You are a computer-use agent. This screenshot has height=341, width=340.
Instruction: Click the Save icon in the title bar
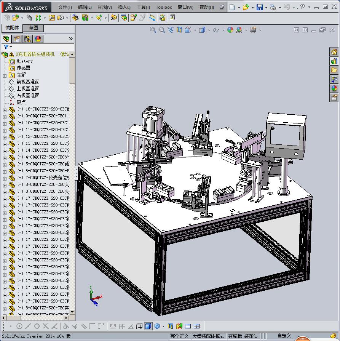(x=259, y=7)
